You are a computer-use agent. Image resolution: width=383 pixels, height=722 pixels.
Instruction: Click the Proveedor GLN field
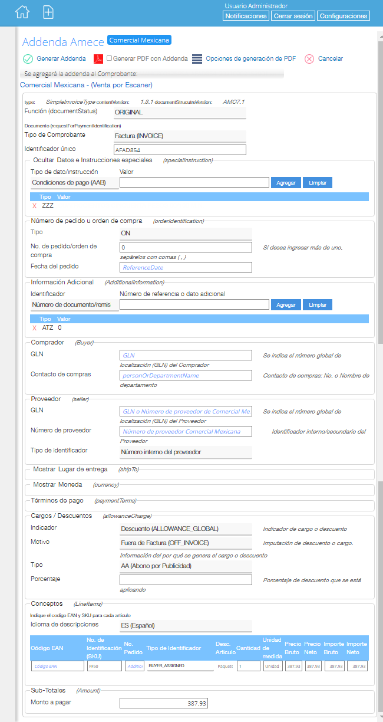tap(186, 411)
